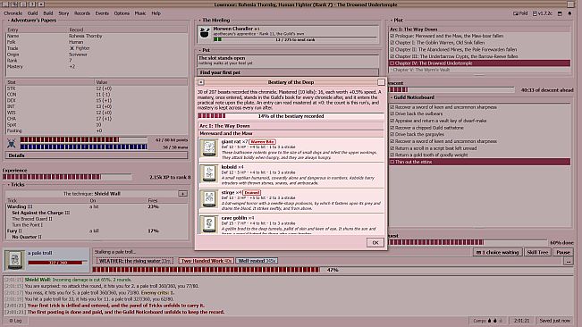
Task: Open the Options menu
Action: (122, 13)
